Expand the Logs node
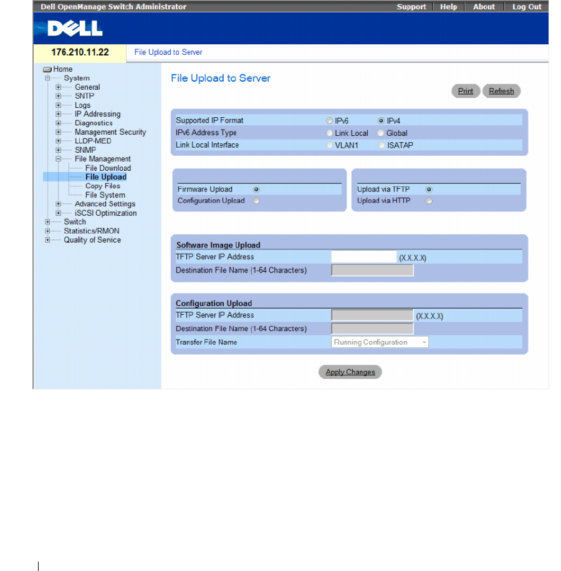Image resolution: width=561 pixels, height=571 pixels. (58, 105)
